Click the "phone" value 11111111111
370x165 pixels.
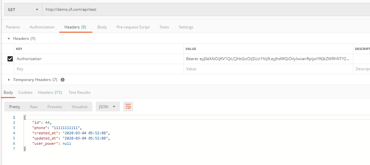tap(67, 128)
